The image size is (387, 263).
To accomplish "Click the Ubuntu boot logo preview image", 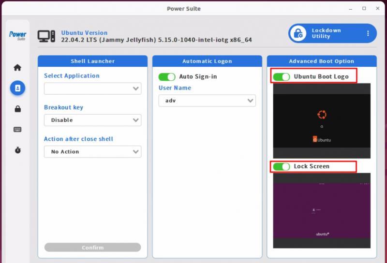I will pyautogui.click(x=322, y=121).
